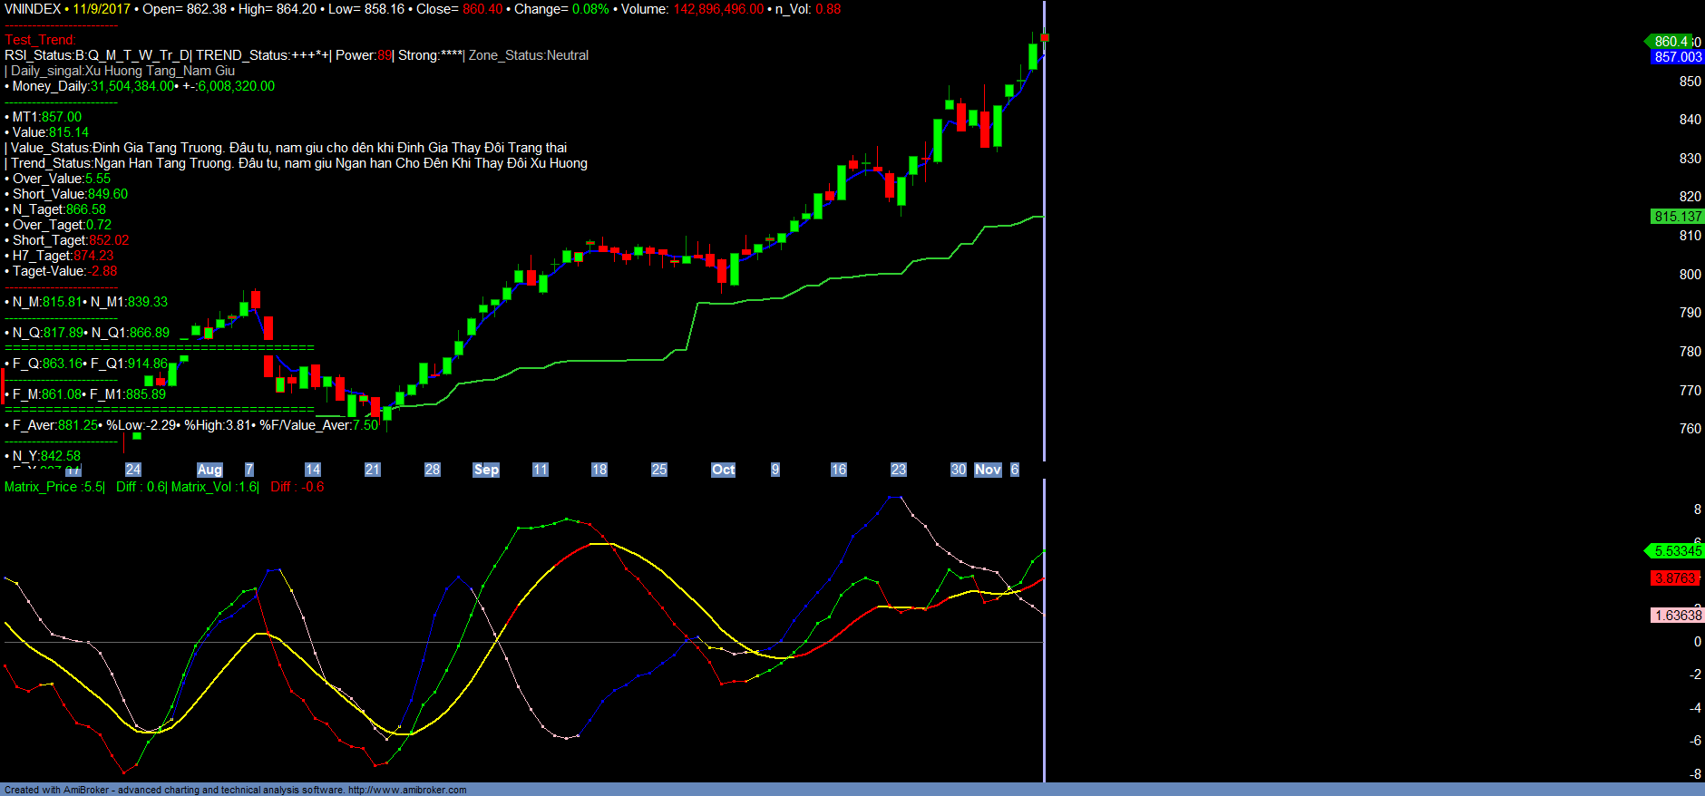Click the red Test_Trend heading text

click(x=40, y=40)
